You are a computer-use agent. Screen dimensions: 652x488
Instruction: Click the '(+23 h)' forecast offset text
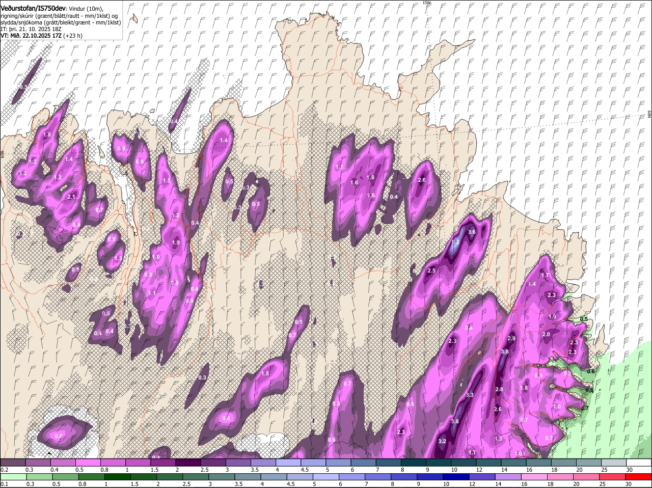click(73, 36)
